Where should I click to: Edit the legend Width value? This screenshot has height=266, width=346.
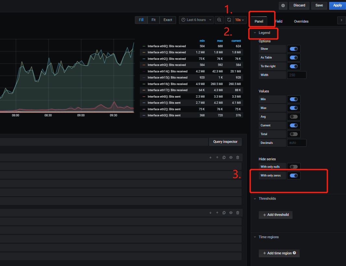click(x=296, y=75)
